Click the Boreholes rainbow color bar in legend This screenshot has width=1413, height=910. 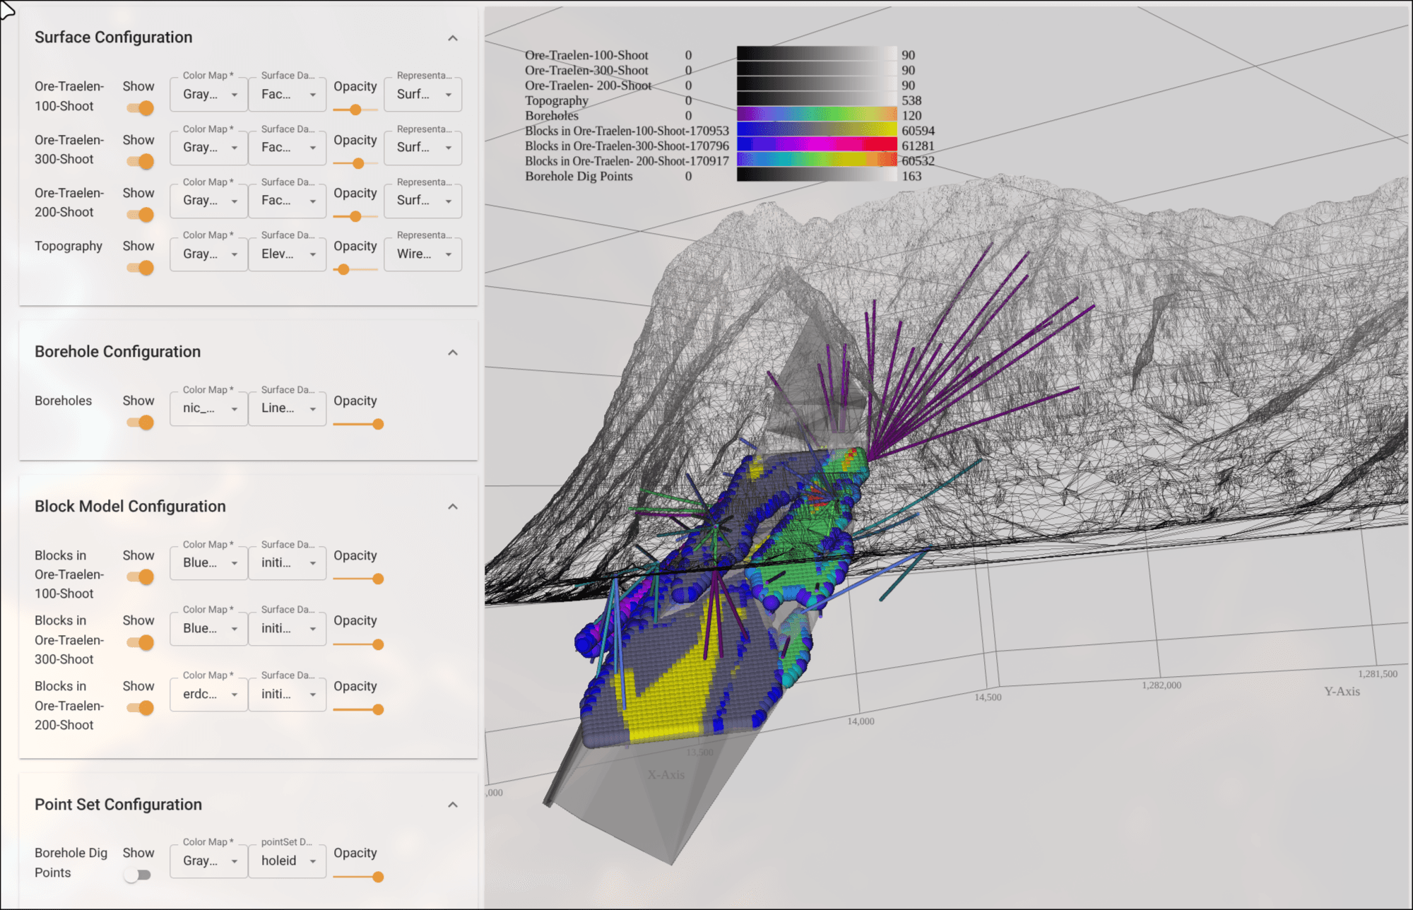(816, 115)
